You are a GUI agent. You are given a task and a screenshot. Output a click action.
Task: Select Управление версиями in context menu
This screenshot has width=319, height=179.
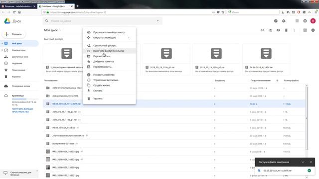click(109, 80)
